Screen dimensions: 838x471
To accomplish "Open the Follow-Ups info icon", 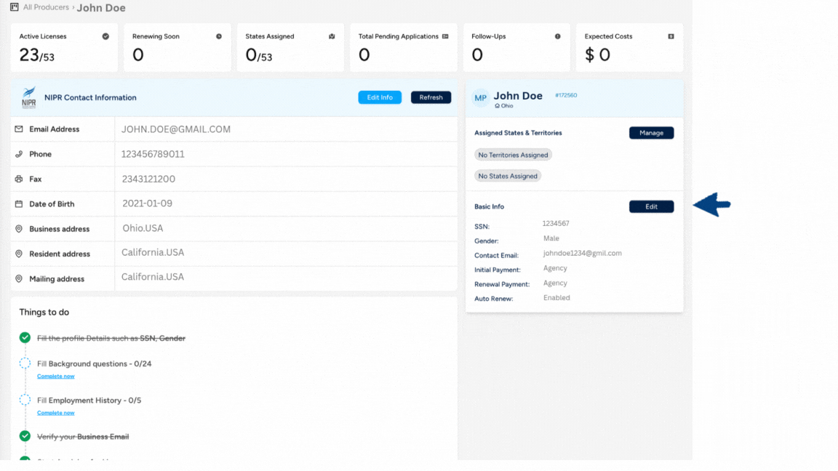I will [557, 36].
